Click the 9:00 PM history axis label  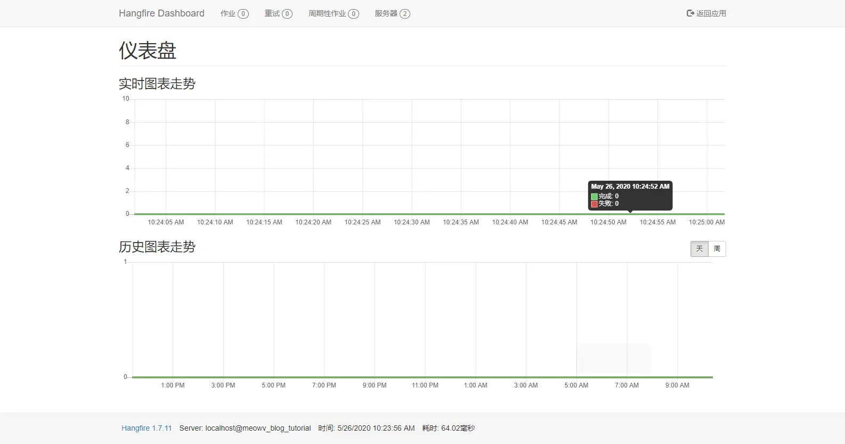click(375, 385)
